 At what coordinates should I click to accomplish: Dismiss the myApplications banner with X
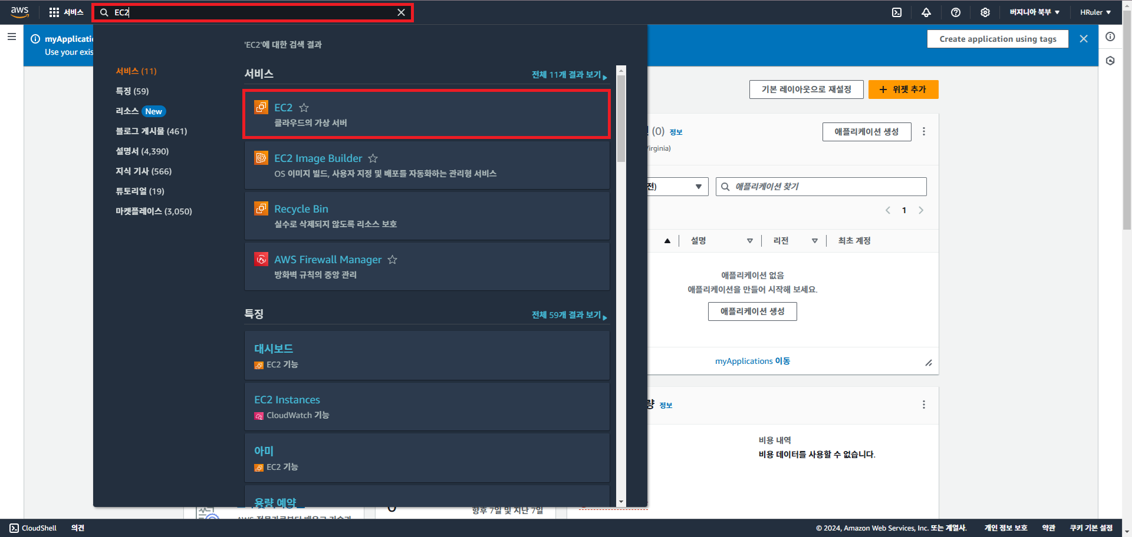[x=1084, y=39]
